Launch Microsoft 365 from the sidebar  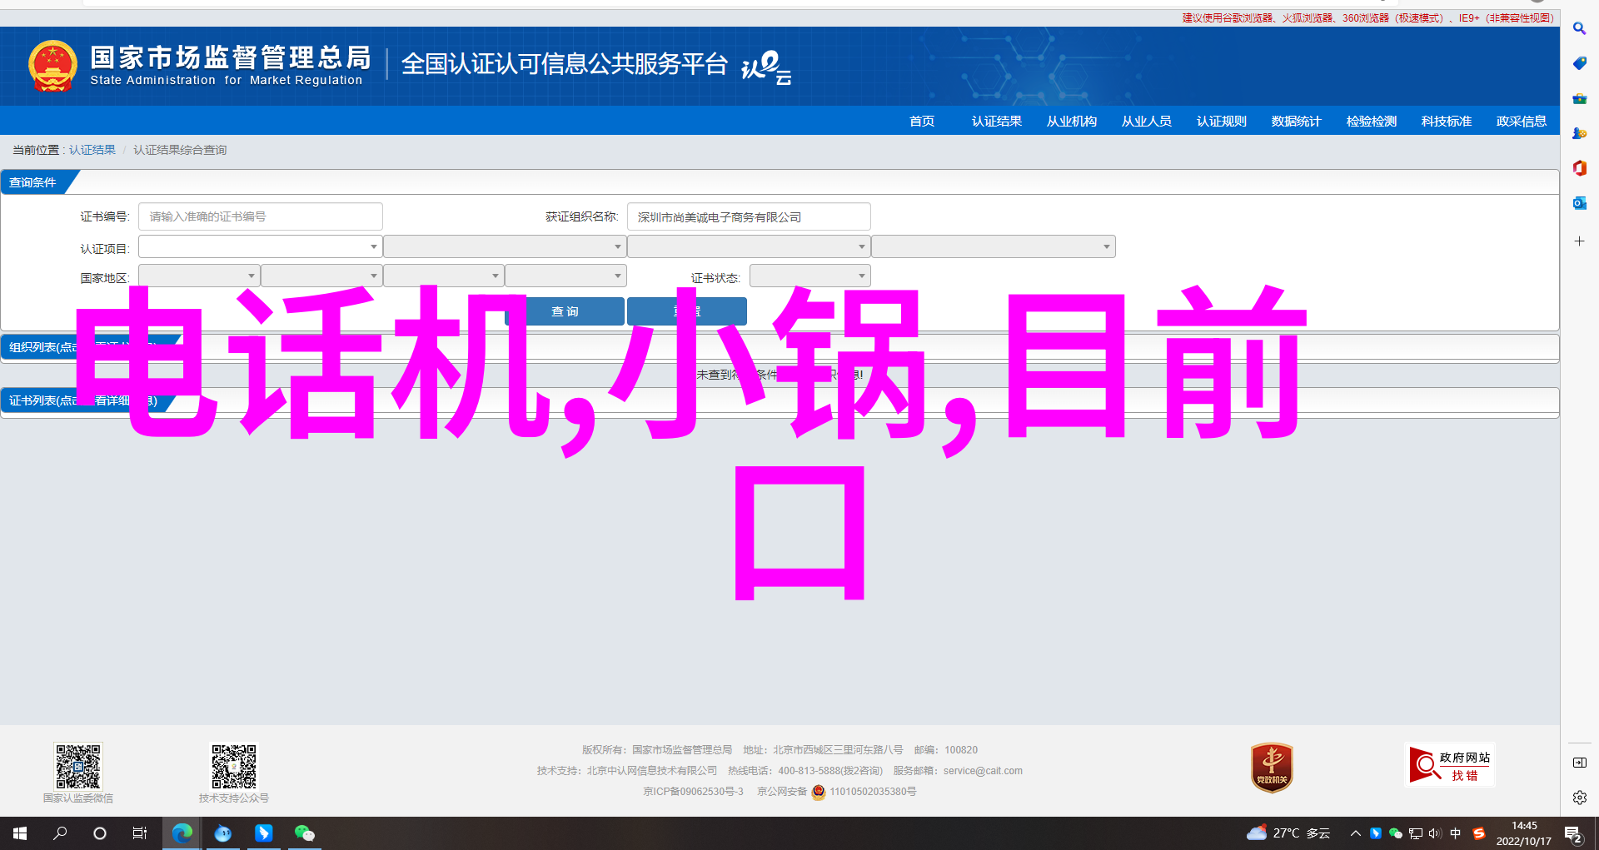click(1579, 168)
